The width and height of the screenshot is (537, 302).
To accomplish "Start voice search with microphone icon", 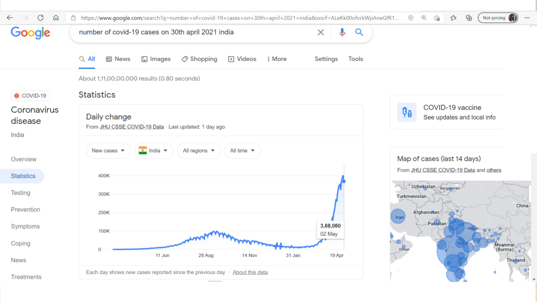I will click(x=342, y=32).
